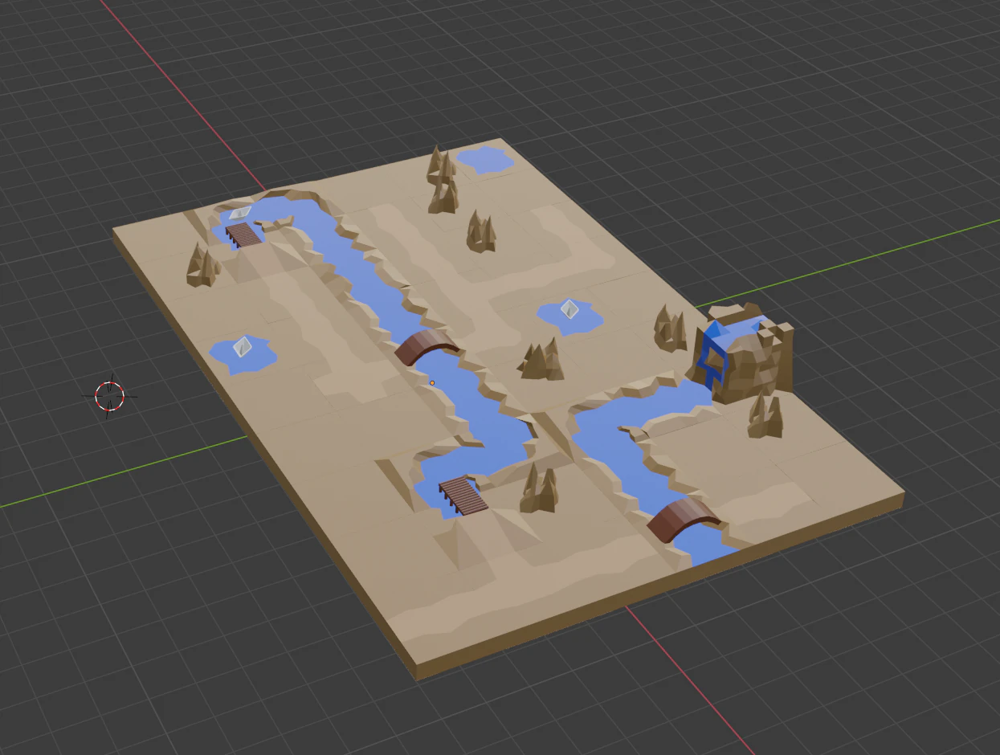Select the plank bridge beside the white boat
Viewport: 1000px width, 755px height.
[x=244, y=234]
